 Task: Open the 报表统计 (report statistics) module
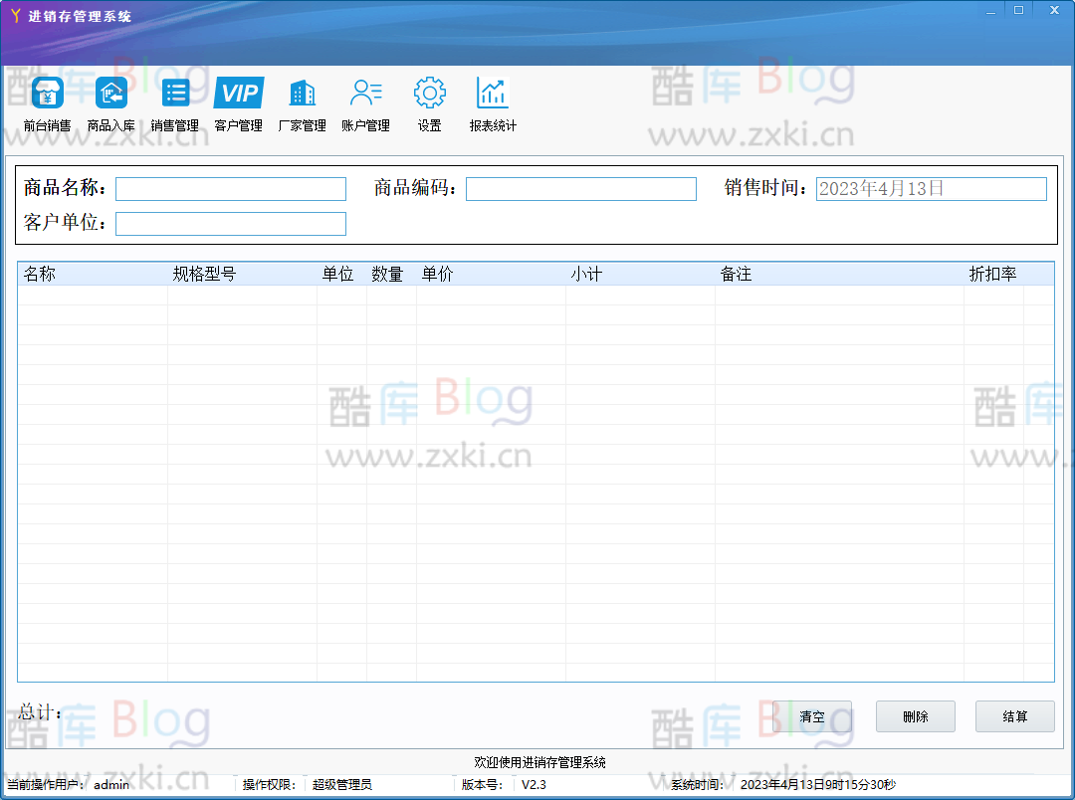pos(492,101)
